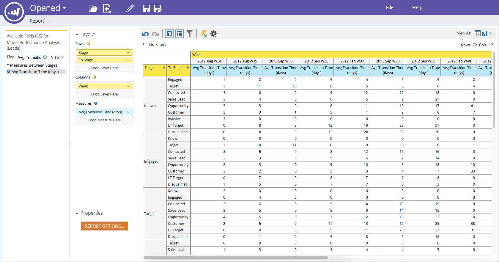Click the Save floppy disk icon

[147, 8]
